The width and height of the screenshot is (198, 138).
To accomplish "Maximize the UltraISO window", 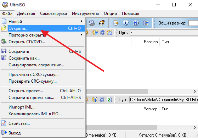I will (x=174, y=5).
